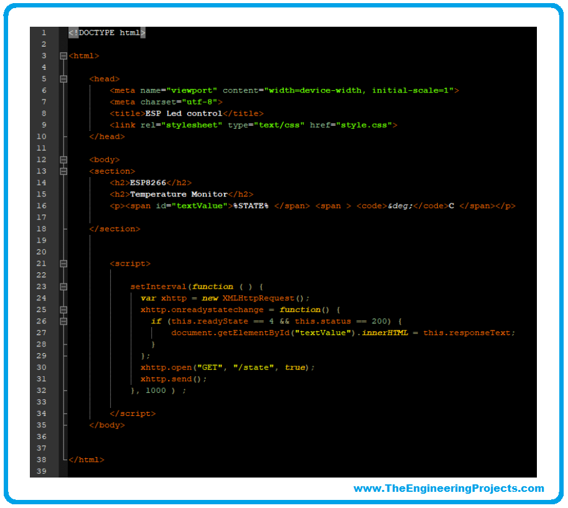Click the title text ESP Led control
The width and height of the screenshot is (568, 508).
pos(184,114)
